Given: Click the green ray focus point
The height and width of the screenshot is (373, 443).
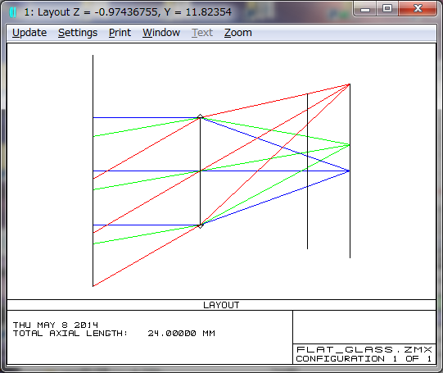Looking at the screenshot, I should pyautogui.click(x=350, y=145).
